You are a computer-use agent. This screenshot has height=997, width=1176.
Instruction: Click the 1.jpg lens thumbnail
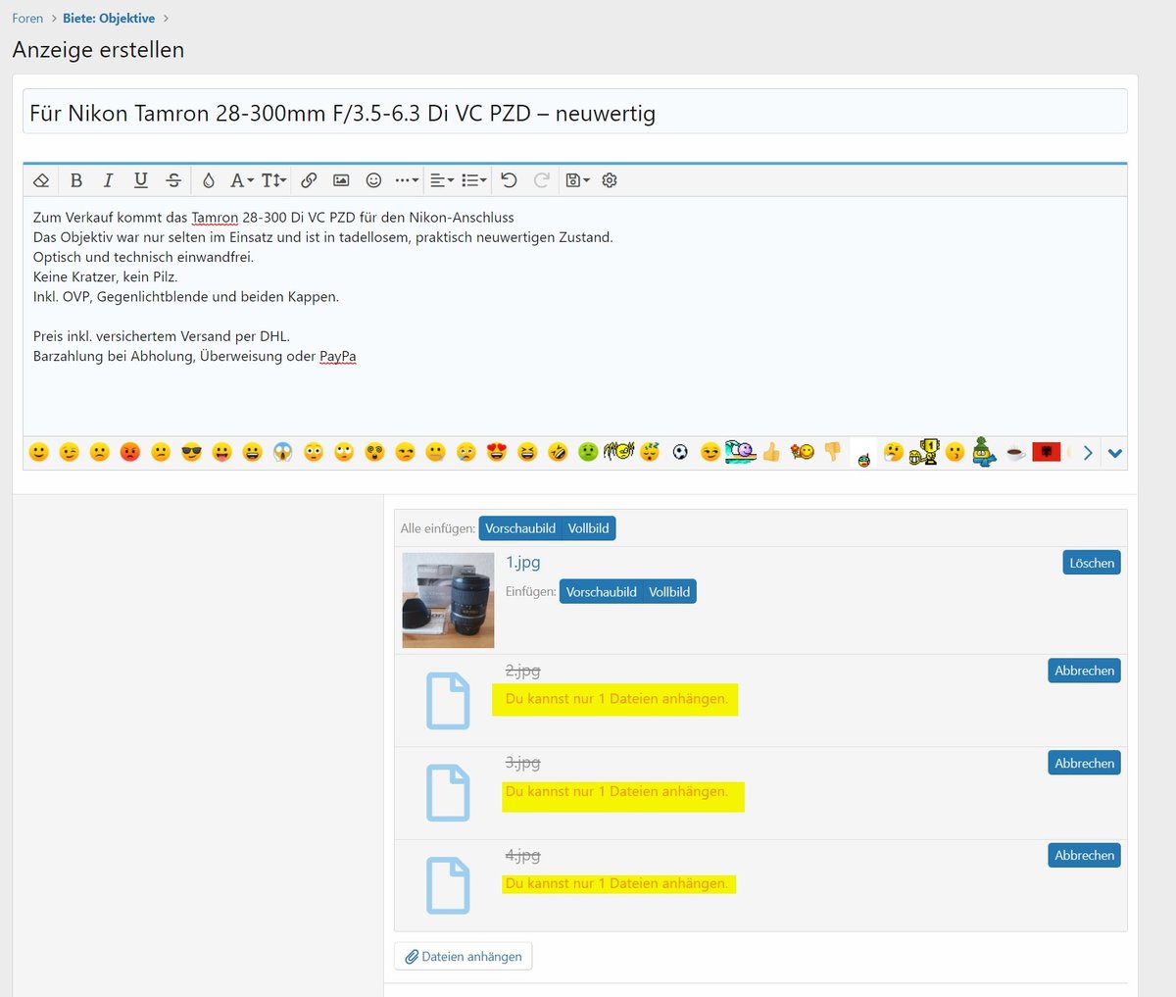(x=448, y=601)
